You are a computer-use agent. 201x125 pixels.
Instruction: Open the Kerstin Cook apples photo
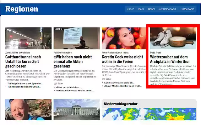pyautogui.click(x=124, y=38)
